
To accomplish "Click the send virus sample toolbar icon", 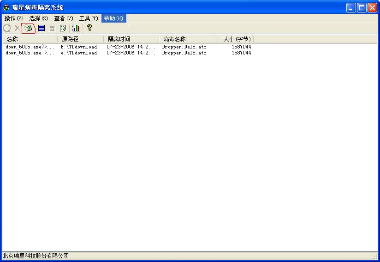I will pyautogui.click(x=29, y=28).
